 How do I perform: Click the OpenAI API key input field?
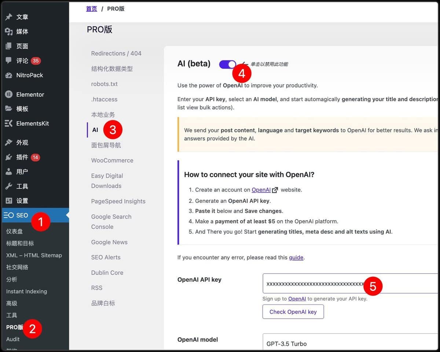350,284
